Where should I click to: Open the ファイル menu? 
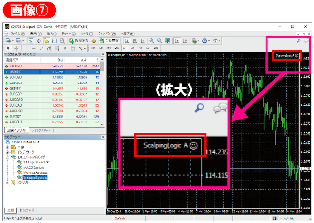17,34
